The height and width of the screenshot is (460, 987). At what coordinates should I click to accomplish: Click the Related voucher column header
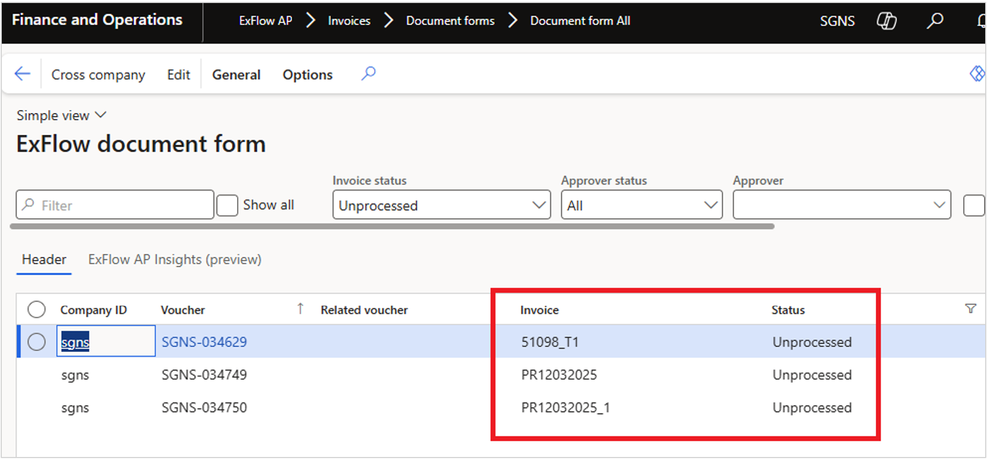tap(364, 310)
